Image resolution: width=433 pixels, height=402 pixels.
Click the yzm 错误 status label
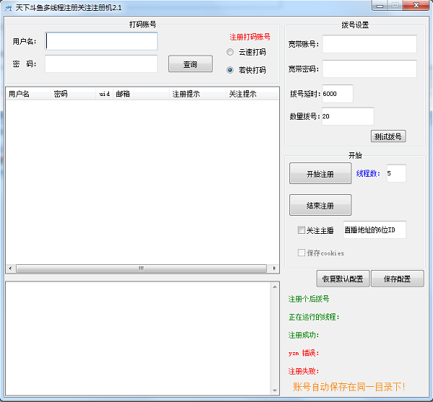[x=304, y=353]
